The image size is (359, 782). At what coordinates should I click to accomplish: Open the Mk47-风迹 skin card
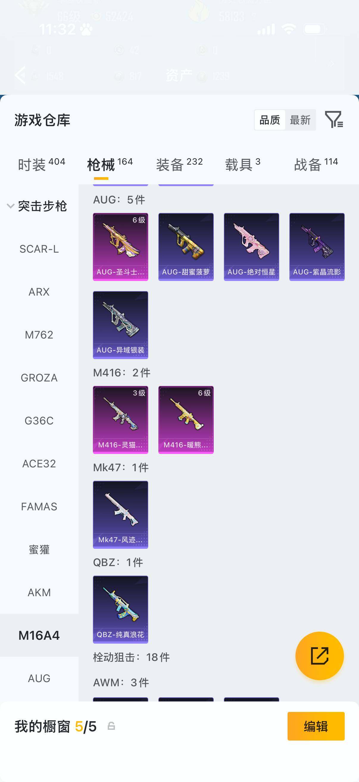120,515
